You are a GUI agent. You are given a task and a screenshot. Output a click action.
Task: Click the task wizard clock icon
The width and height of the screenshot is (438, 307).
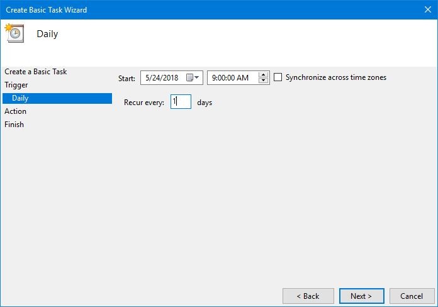coord(14,33)
